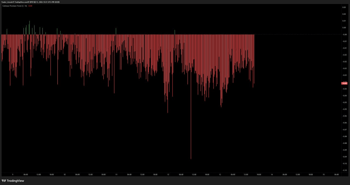Click the red -0.04 current value price label
Screen dimensions: 350x185
(x=344, y=83)
